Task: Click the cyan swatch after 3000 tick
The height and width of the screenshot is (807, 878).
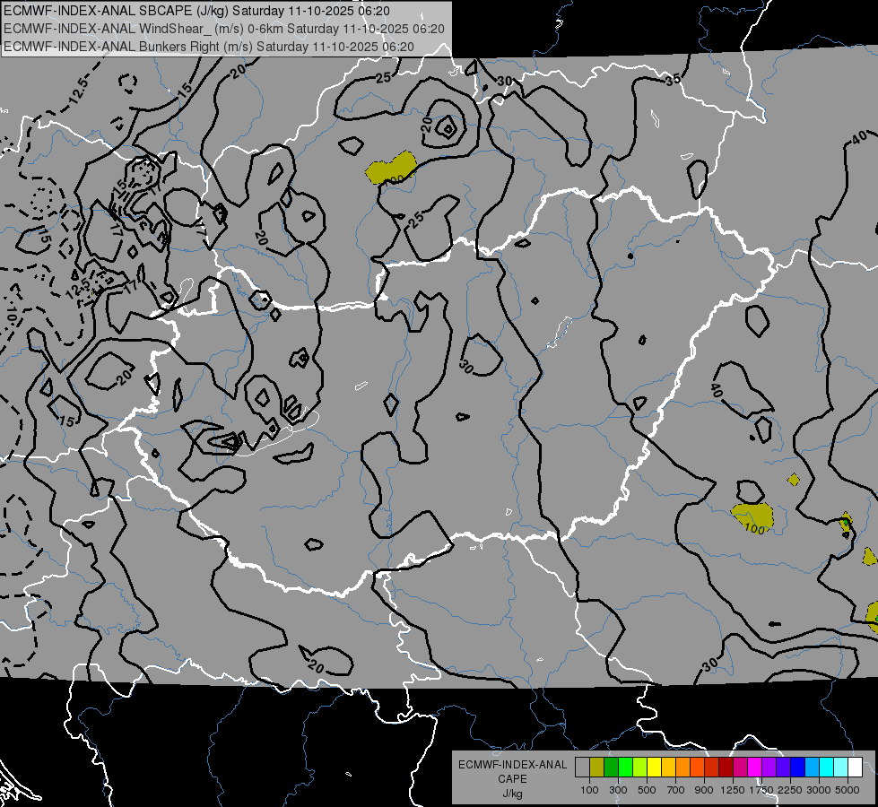Action: pyautogui.click(x=827, y=767)
